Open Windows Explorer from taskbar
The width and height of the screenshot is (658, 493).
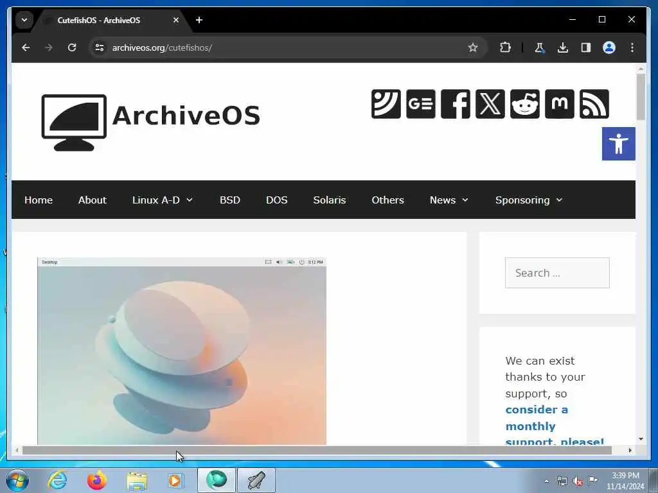tap(137, 481)
